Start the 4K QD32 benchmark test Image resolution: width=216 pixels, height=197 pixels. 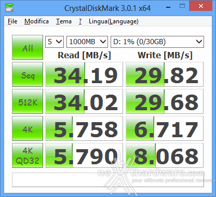coord(28,155)
